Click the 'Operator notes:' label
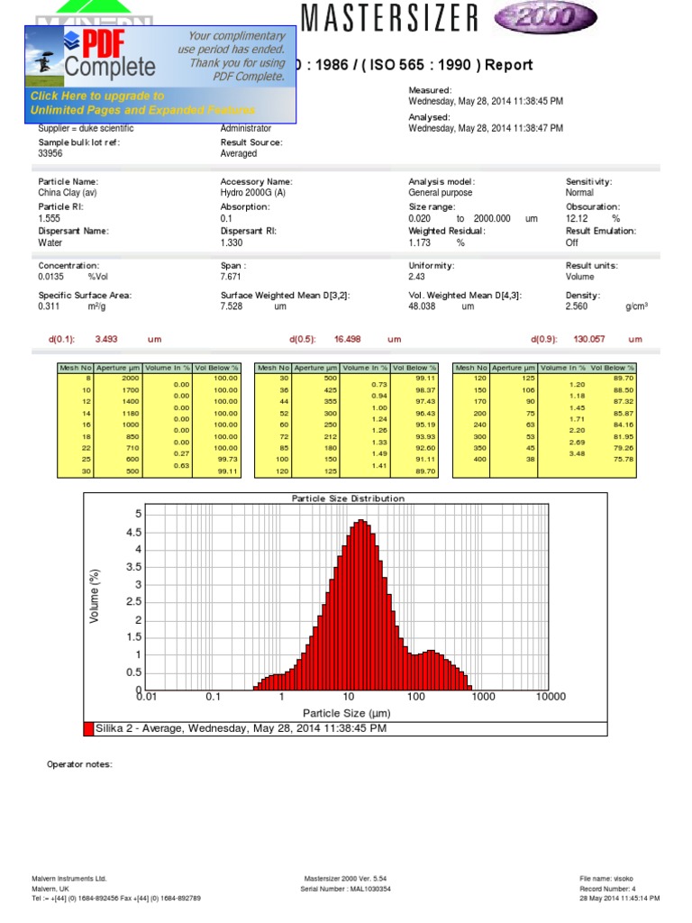692x923 pixels. (79, 764)
